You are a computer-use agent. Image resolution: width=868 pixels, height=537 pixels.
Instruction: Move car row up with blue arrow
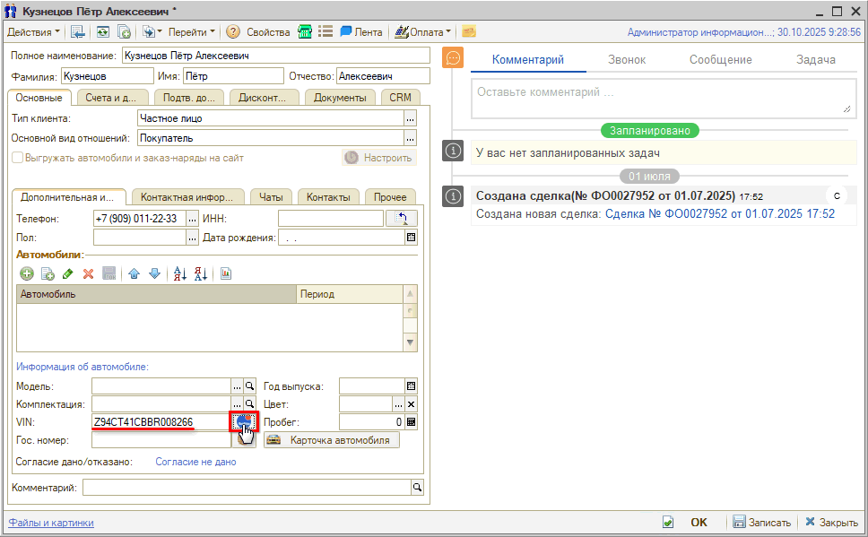(x=134, y=273)
